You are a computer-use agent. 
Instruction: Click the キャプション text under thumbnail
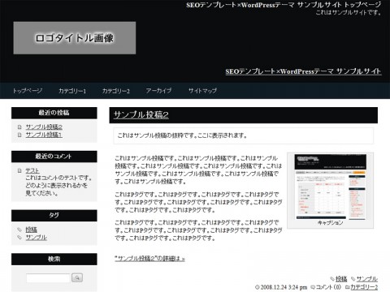pyautogui.click(x=330, y=223)
